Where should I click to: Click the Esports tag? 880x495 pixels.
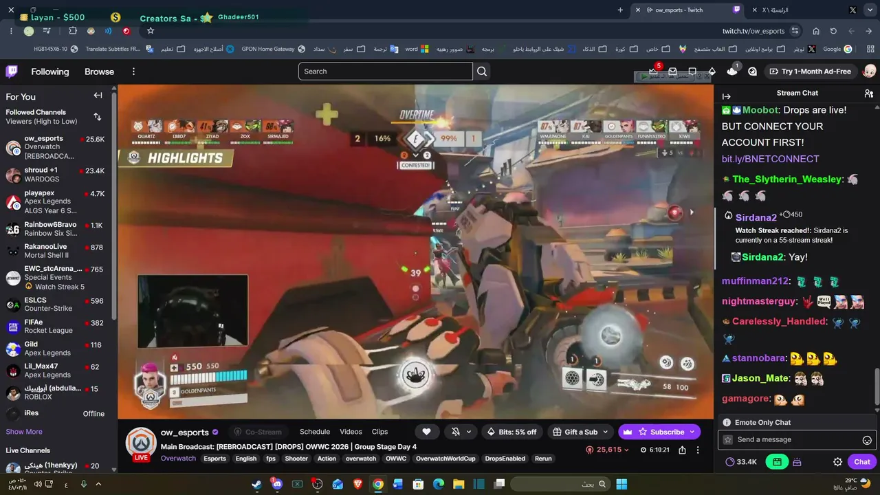[x=214, y=459]
